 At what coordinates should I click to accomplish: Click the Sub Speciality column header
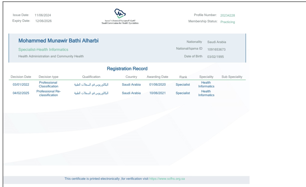point(232,77)
